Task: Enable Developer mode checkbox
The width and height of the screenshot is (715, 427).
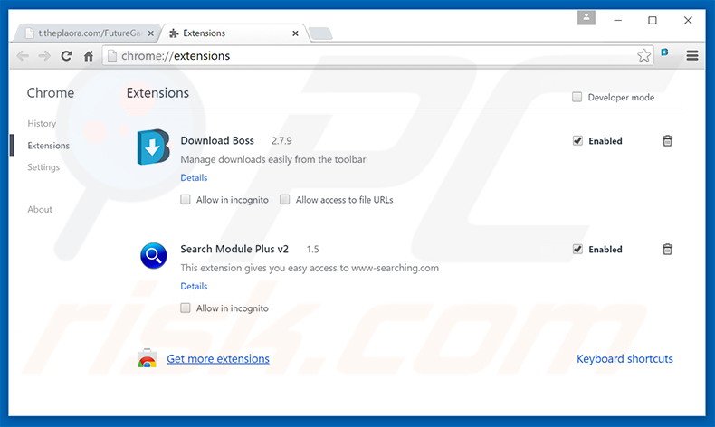Action: 577,97
